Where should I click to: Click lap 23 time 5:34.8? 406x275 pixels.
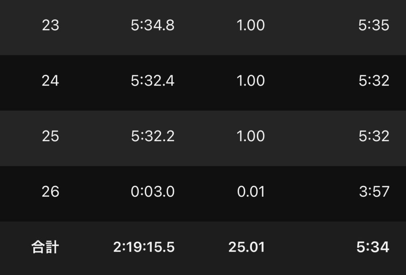(152, 26)
